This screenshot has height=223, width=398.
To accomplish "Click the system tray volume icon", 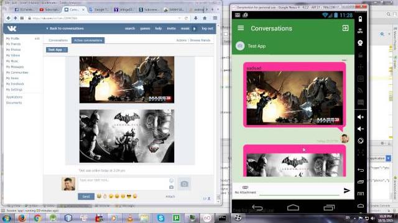I will click(x=373, y=218).
